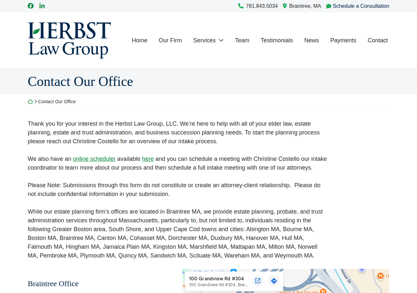
Task: Click the phone icon beside 781.843.5034
Action: (x=241, y=6)
